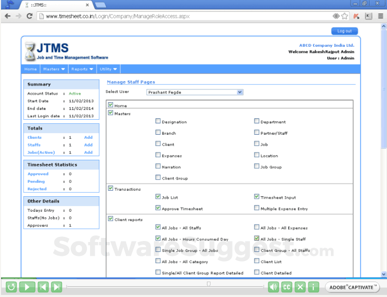This screenshot has height=297, width=387.
Task: Click the playback progress slider handle
Action: click(x=208, y=284)
